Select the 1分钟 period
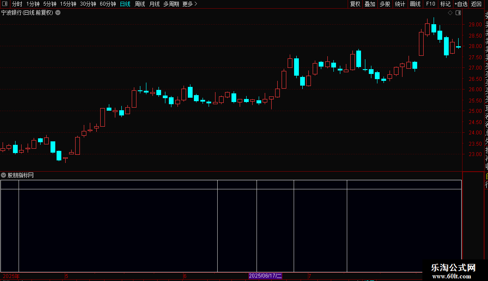Viewport: 488px width, 281px height. coord(33,4)
